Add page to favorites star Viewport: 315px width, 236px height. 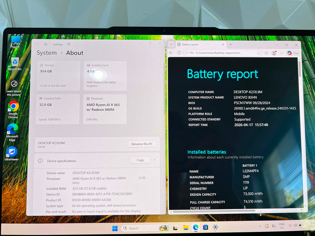(259, 53)
